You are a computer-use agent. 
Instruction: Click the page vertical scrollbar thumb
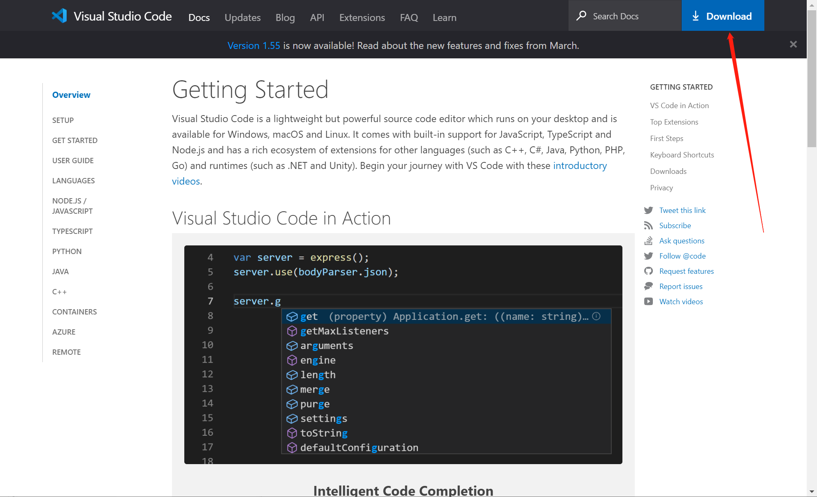pyautogui.click(x=812, y=78)
